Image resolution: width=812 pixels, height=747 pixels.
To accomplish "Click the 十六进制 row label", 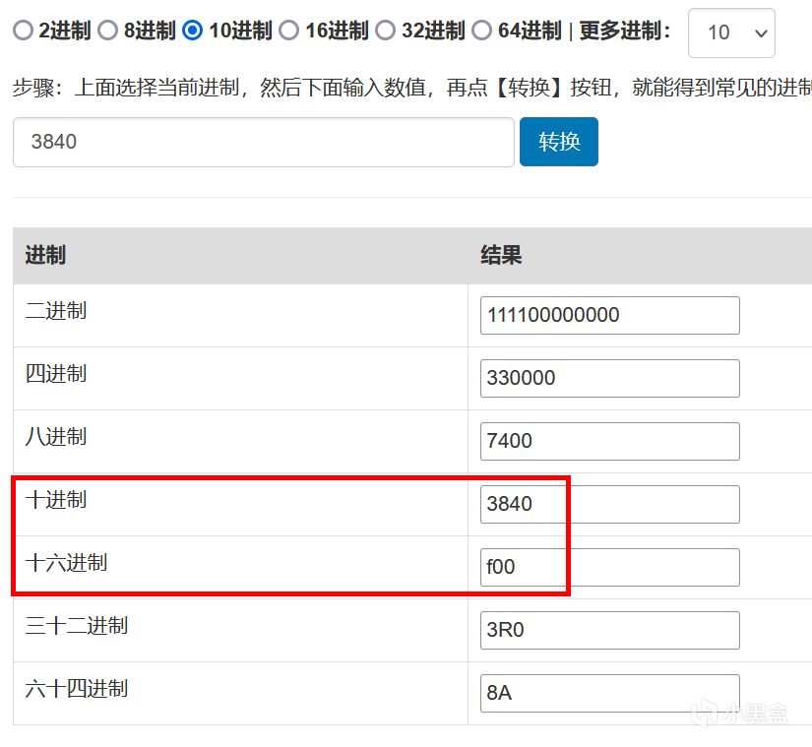I will coord(66,563).
